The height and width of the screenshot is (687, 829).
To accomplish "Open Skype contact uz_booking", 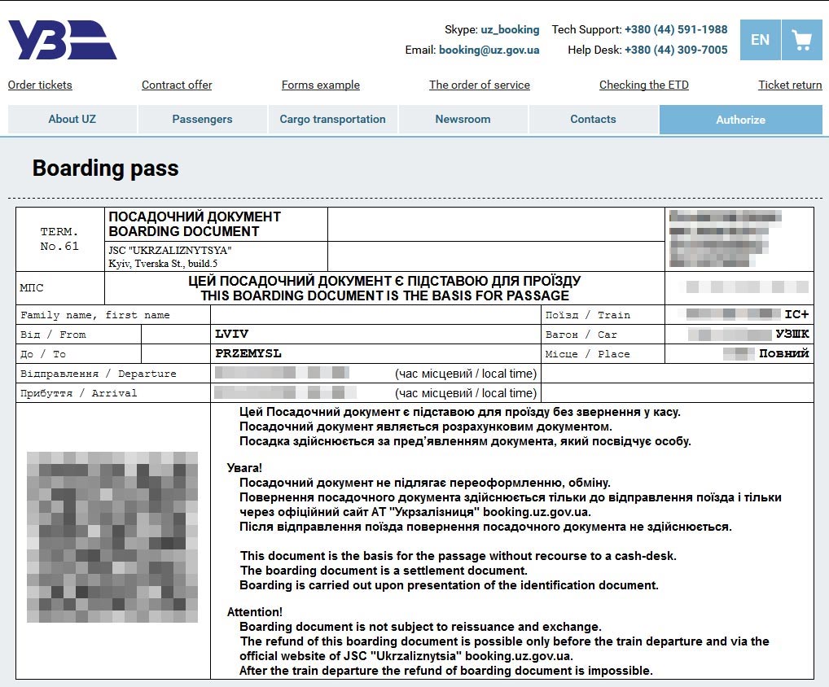I will click(x=511, y=29).
